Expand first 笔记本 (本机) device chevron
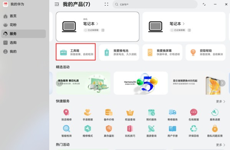This screenshot has width=230, height=150. click(97, 24)
